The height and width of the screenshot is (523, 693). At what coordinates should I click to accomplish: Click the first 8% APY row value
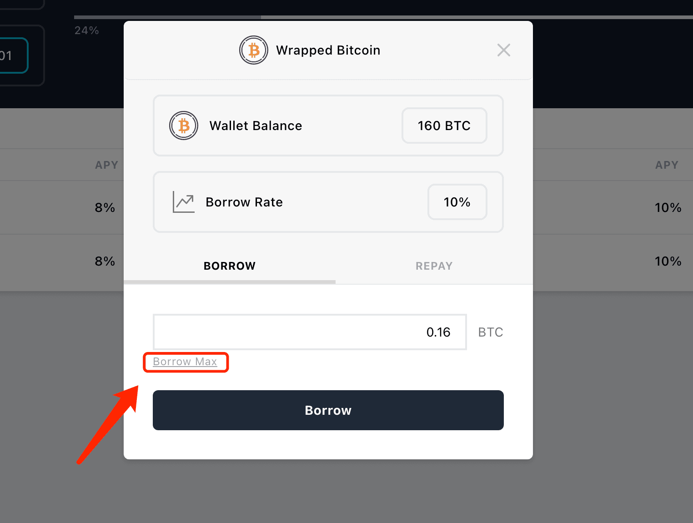point(105,208)
